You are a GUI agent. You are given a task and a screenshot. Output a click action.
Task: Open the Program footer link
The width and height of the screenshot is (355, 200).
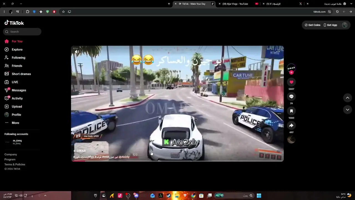point(10,159)
